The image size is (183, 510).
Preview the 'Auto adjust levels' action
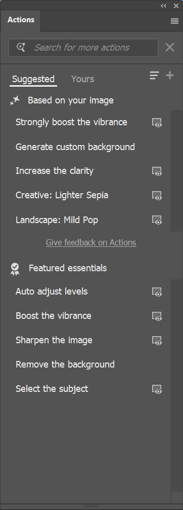157,292
